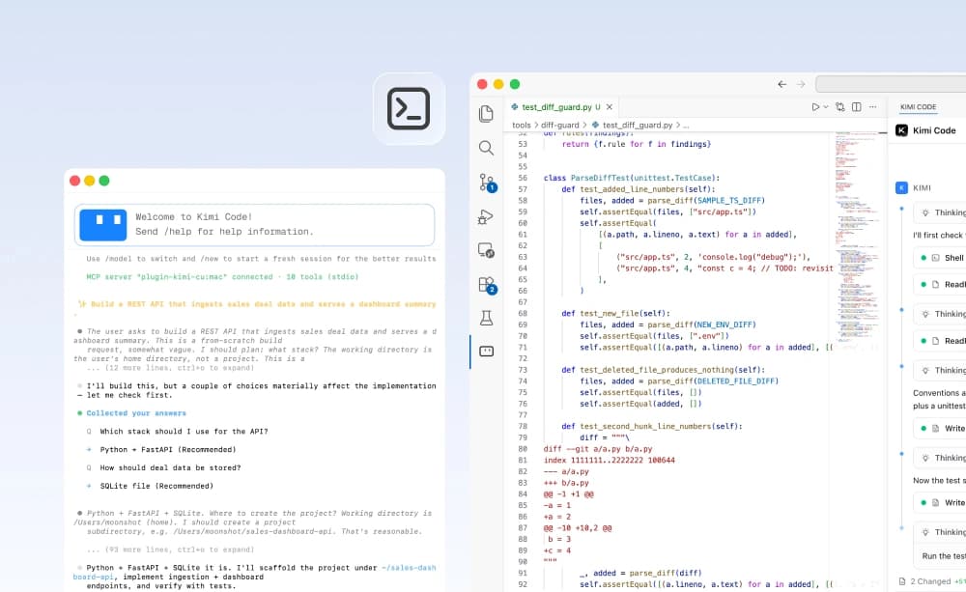This screenshot has height=592, width=966.
Task: Open the Search view in the activity bar
Action: tap(486, 148)
